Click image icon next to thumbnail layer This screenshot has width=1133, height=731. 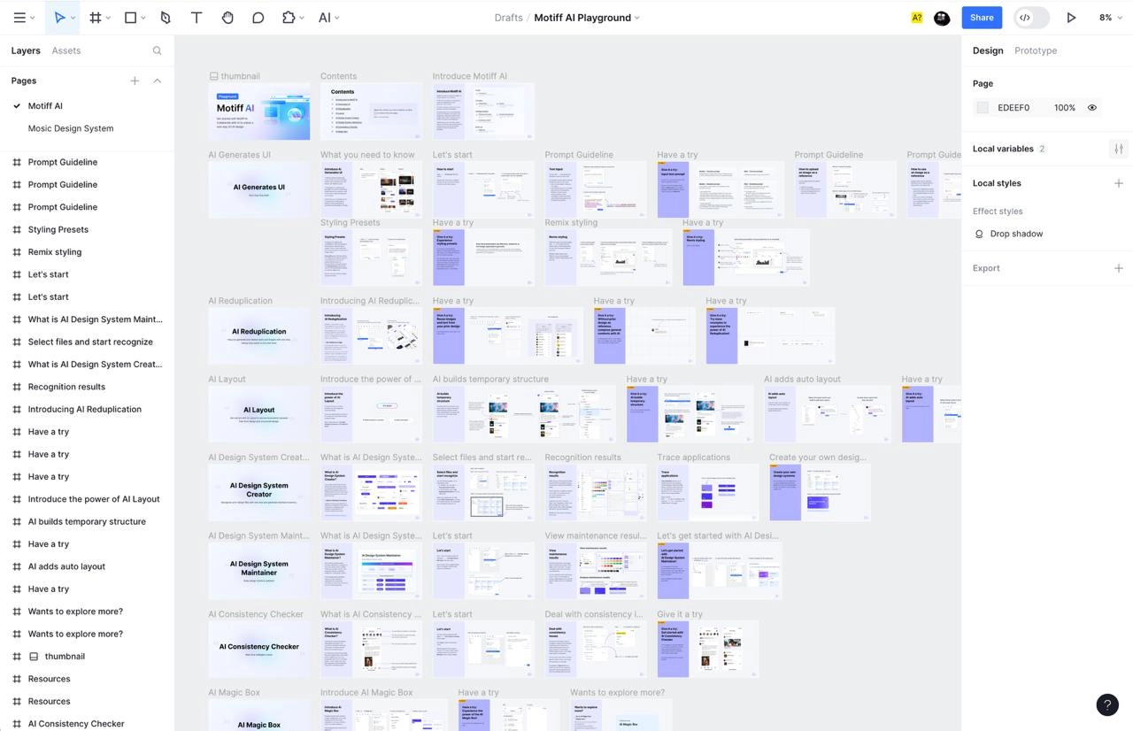[34, 657]
